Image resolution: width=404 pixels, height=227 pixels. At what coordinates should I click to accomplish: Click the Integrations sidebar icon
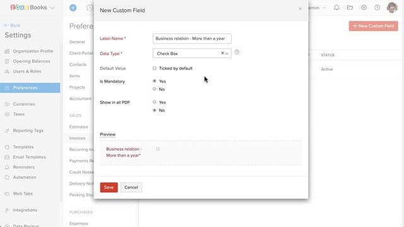[7, 210]
